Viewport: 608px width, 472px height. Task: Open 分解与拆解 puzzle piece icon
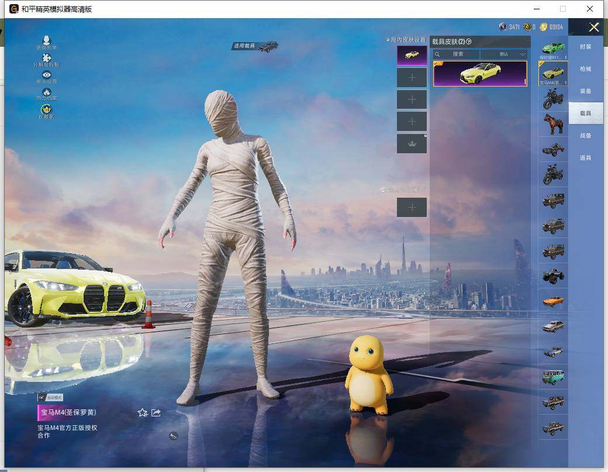46,58
